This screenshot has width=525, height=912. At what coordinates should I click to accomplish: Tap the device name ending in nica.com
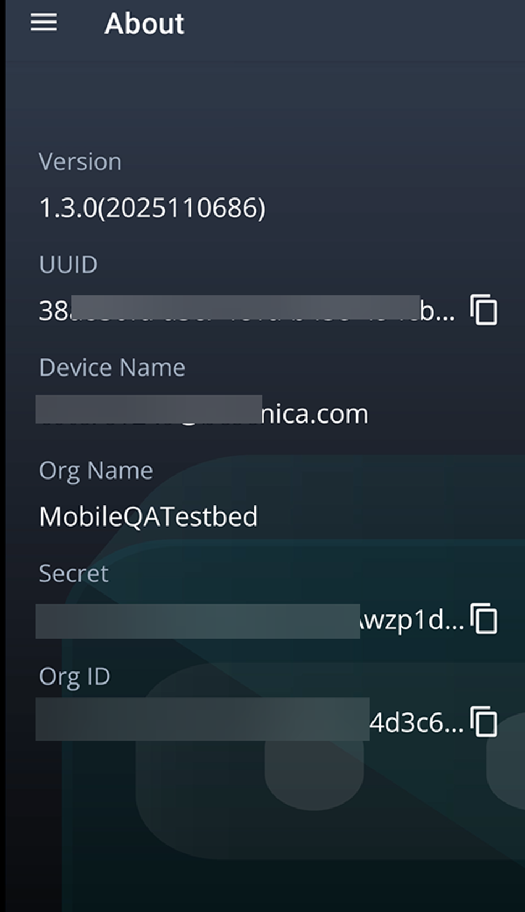202,414
